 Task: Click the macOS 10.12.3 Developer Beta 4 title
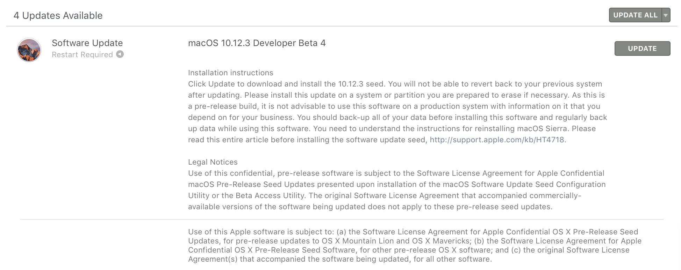point(257,43)
